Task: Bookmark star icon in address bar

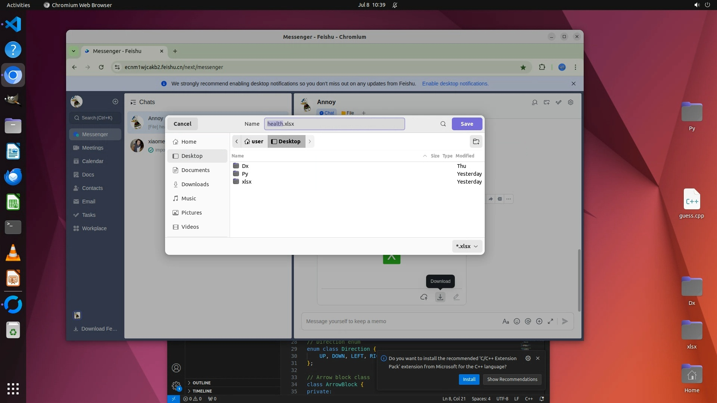Action: (x=523, y=67)
